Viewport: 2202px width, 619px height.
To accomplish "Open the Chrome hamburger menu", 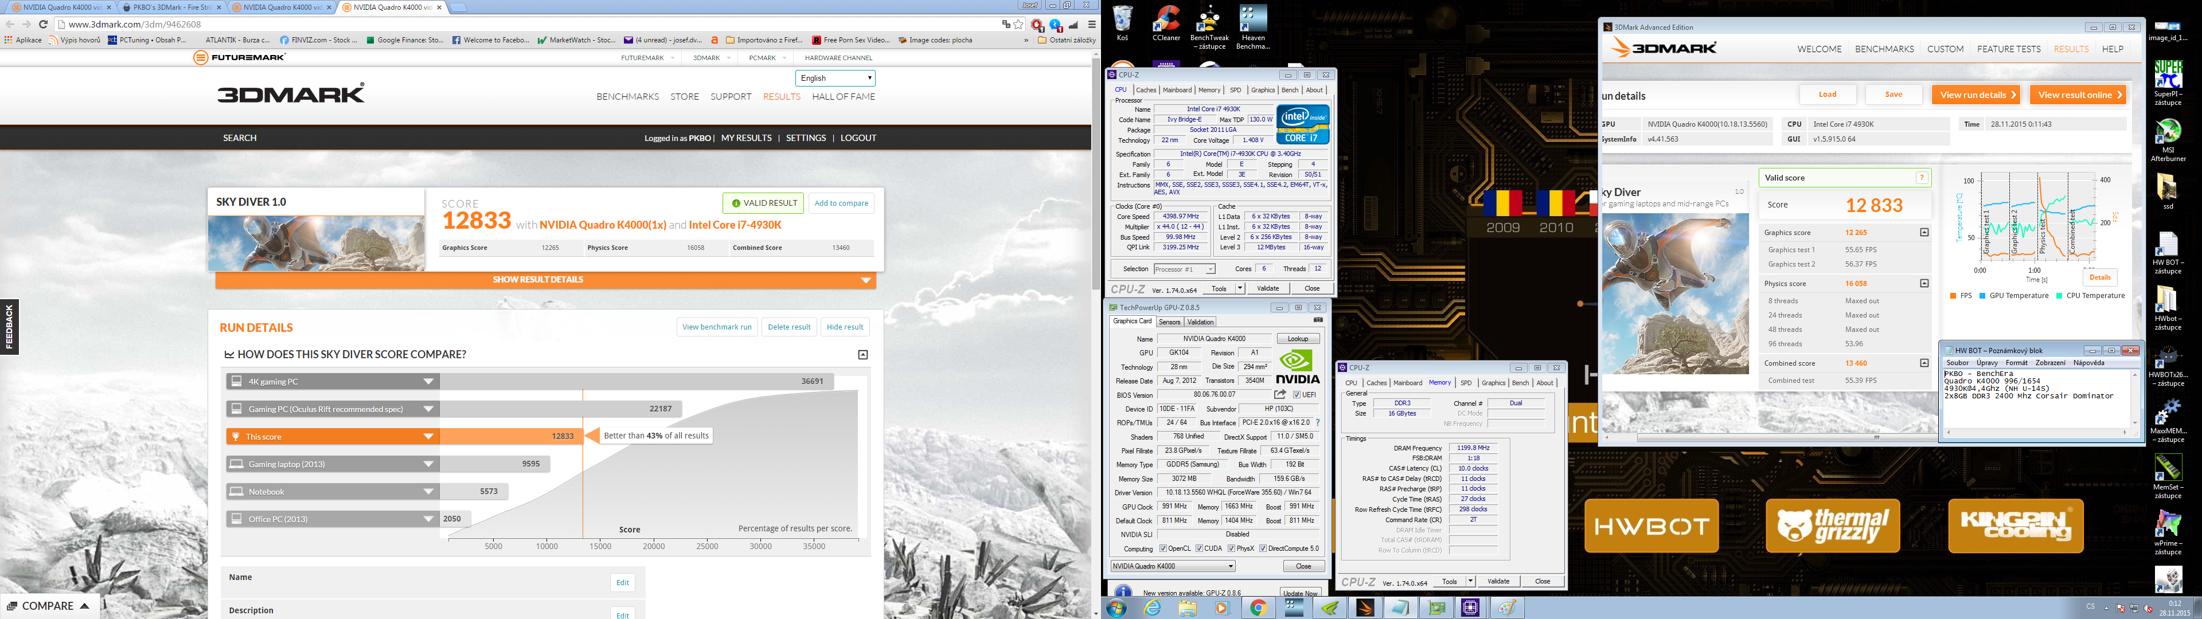I will pos(1092,25).
